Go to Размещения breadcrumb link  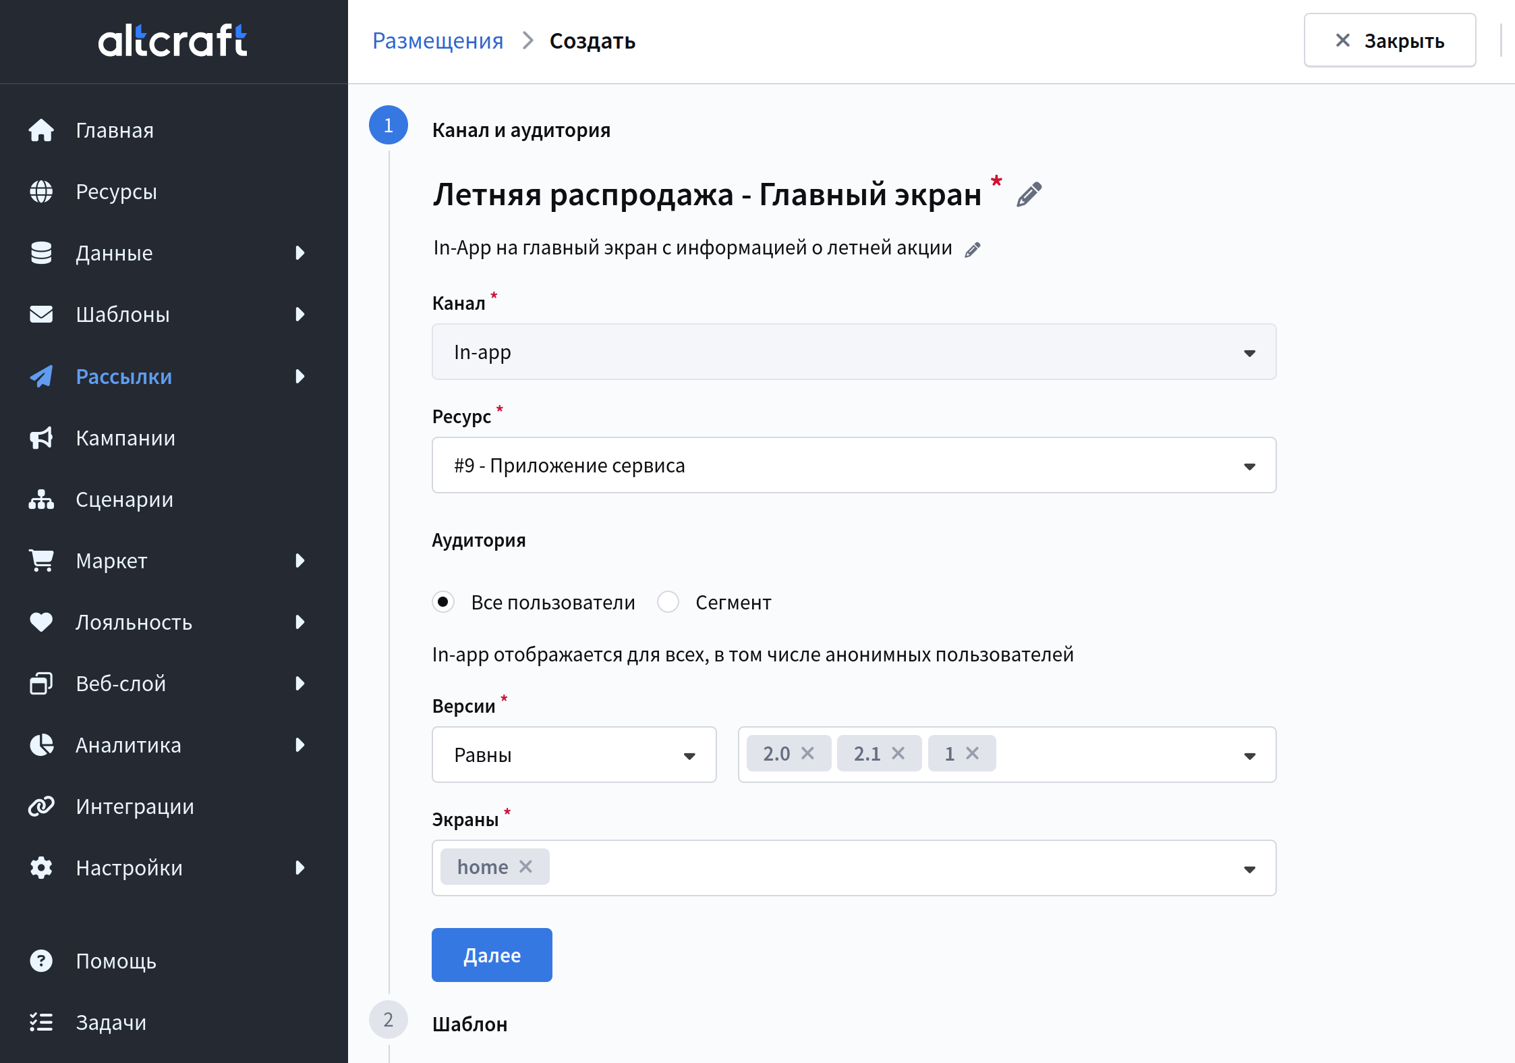438,41
